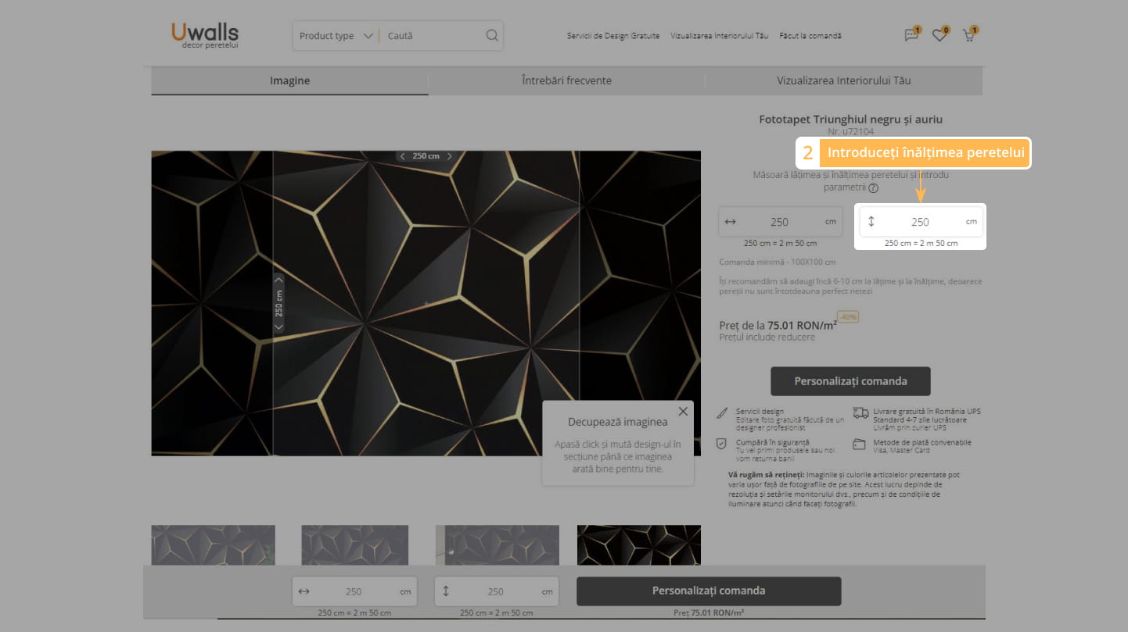This screenshot has width=1128, height=632.
Task: Open the wishlist heart icon
Action: 939,35
